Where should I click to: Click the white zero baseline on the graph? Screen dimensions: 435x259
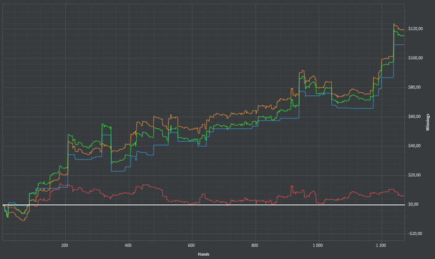[204, 205]
